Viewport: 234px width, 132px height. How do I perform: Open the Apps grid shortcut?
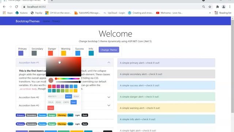click(8, 13)
